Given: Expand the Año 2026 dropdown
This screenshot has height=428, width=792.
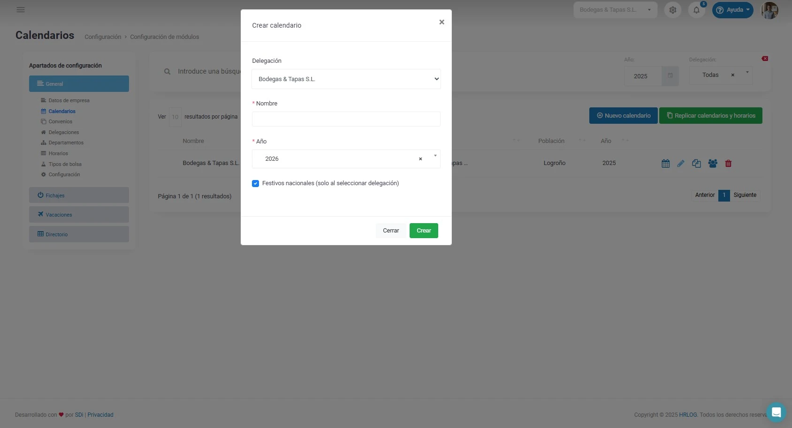Looking at the screenshot, I should coord(435,156).
